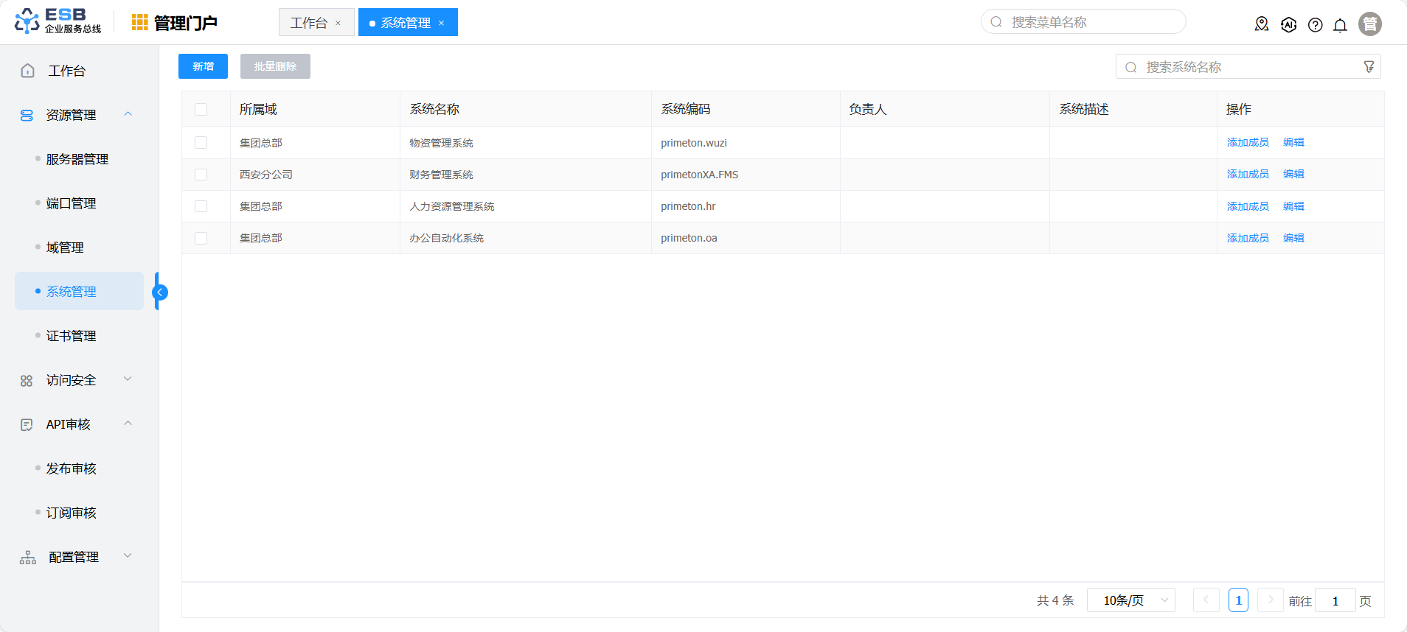Switch to the 工作台 tab
This screenshot has width=1407, height=632.
[309, 23]
